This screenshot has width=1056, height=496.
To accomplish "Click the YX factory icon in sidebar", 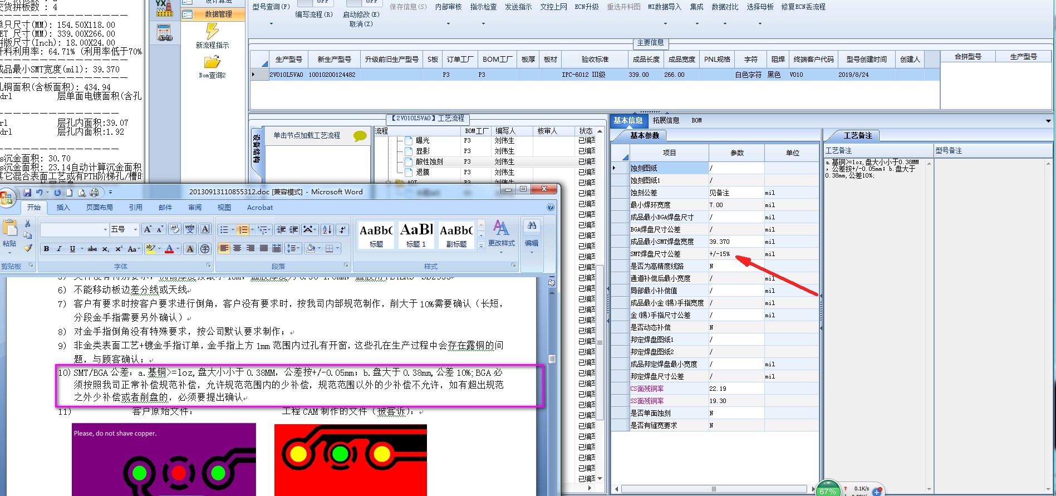I will (164, 9).
